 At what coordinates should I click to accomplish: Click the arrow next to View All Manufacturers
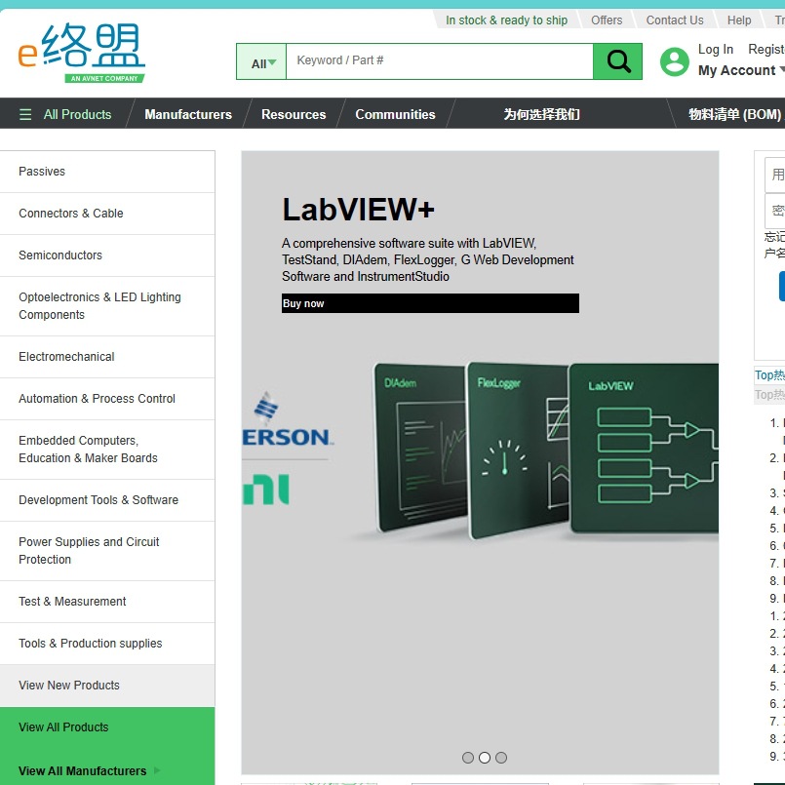(x=157, y=770)
